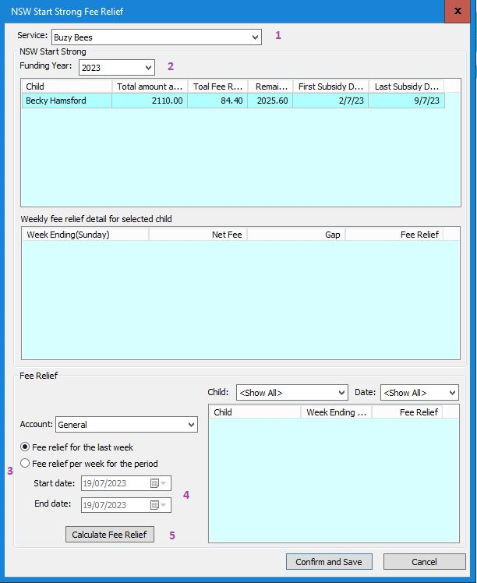Expand the Funding Year 2023 dropdown
The image size is (477, 583).
pyautogui.click(x=148, y=68)
